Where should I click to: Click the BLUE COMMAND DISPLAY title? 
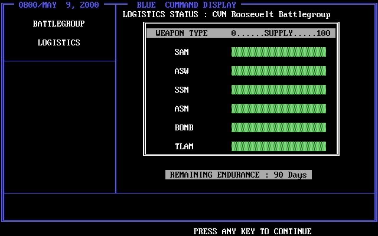[x=187, y=5]
